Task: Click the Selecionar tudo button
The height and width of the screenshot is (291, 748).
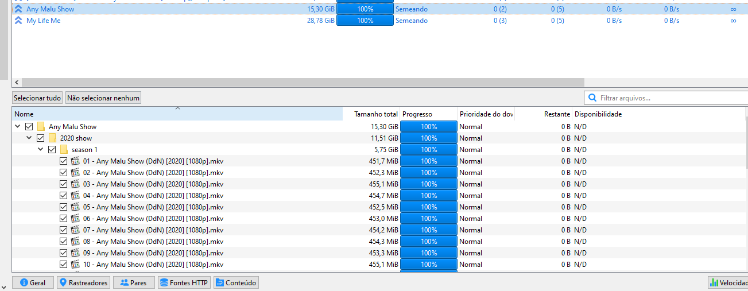Action: coord(37,98)
